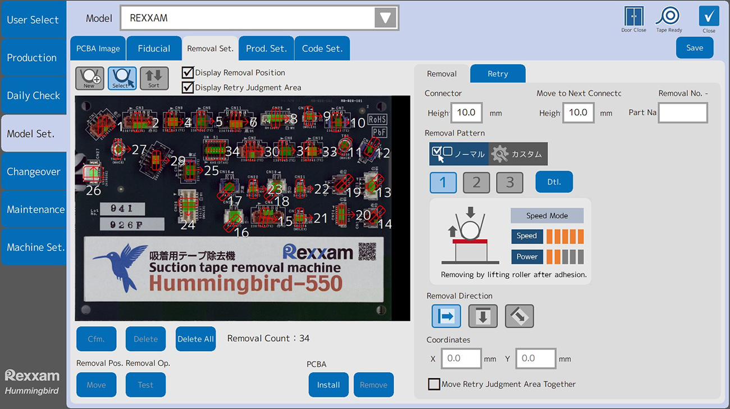730x409 pixels.
Task: Go to User Select in sidebar
Action: [x=33, y=20]
